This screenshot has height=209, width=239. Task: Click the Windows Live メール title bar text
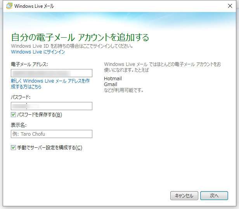coord(34,6)
